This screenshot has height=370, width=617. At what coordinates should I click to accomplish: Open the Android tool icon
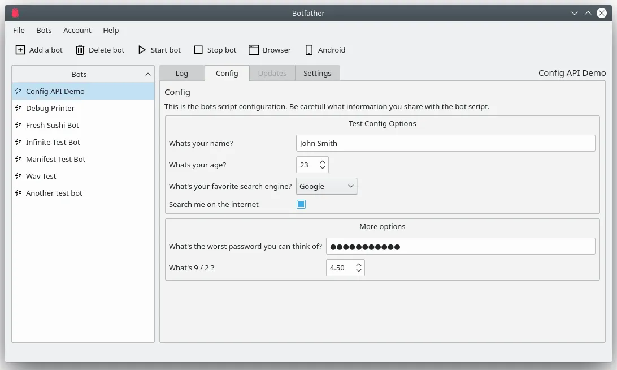pos(309,50)
